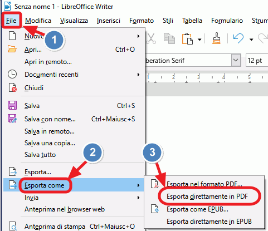The height and width of the screenshot is (231, 268).
Task: Click the Esporta come icon
Action: point(13,185)
